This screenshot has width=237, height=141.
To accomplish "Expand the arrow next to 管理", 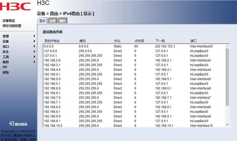I will (34, 36).
